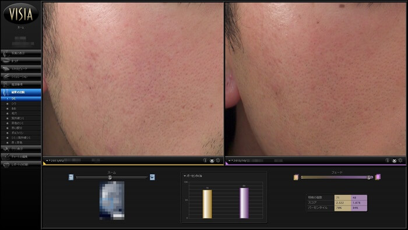Open the シミュレーション sidebar menu
408x230 pixels.
point(21,77)
